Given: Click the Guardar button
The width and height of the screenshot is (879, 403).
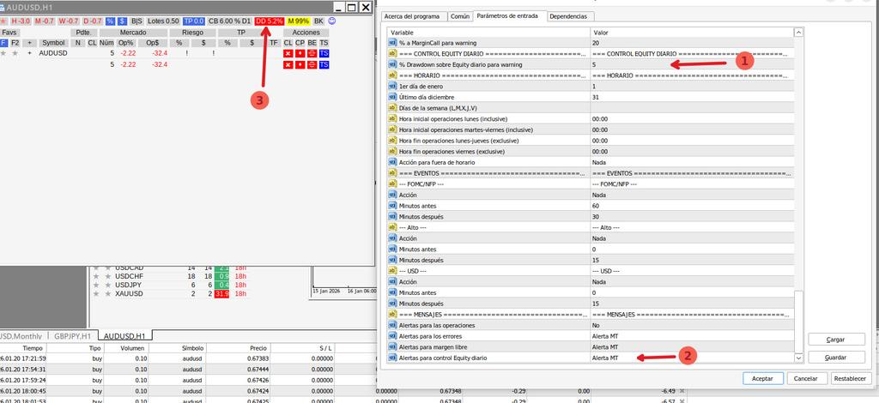Looking at the screenshot, I should [836, 357].
